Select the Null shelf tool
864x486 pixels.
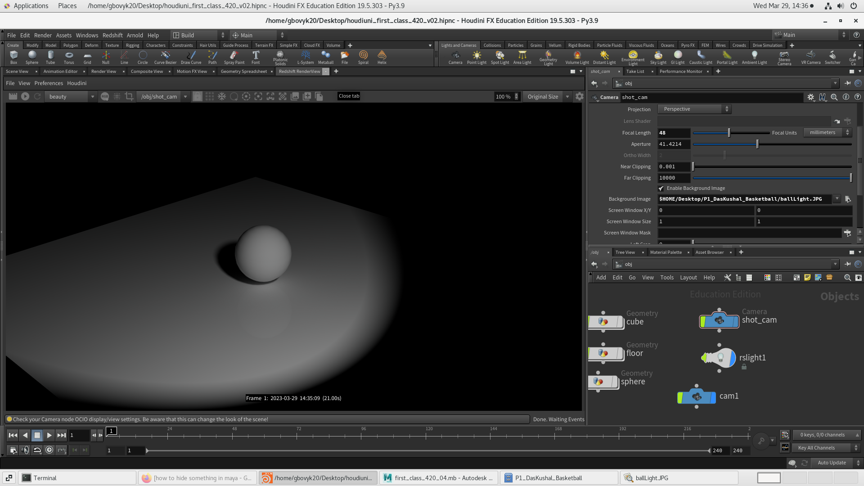tap(106, 57)
